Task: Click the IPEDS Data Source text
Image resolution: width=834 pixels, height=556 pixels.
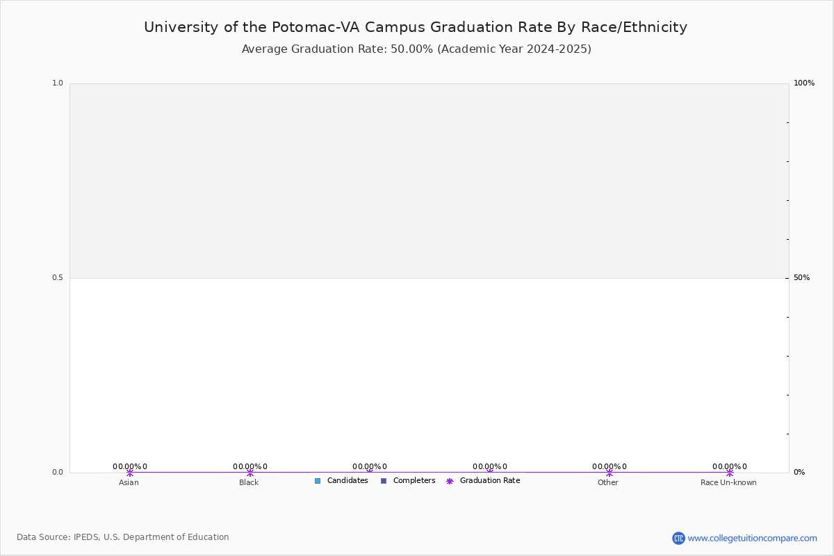Action: pyautogui.click(x=123, y=537)
